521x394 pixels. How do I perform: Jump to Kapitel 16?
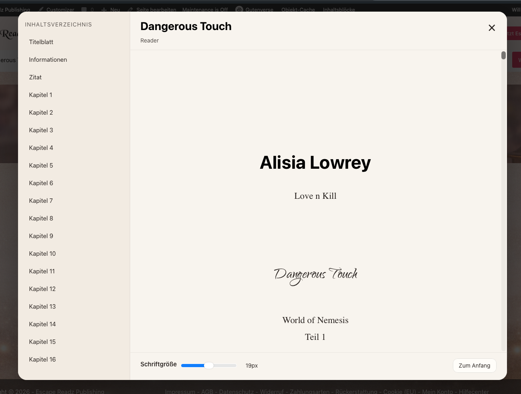click(x=42, y=360)
